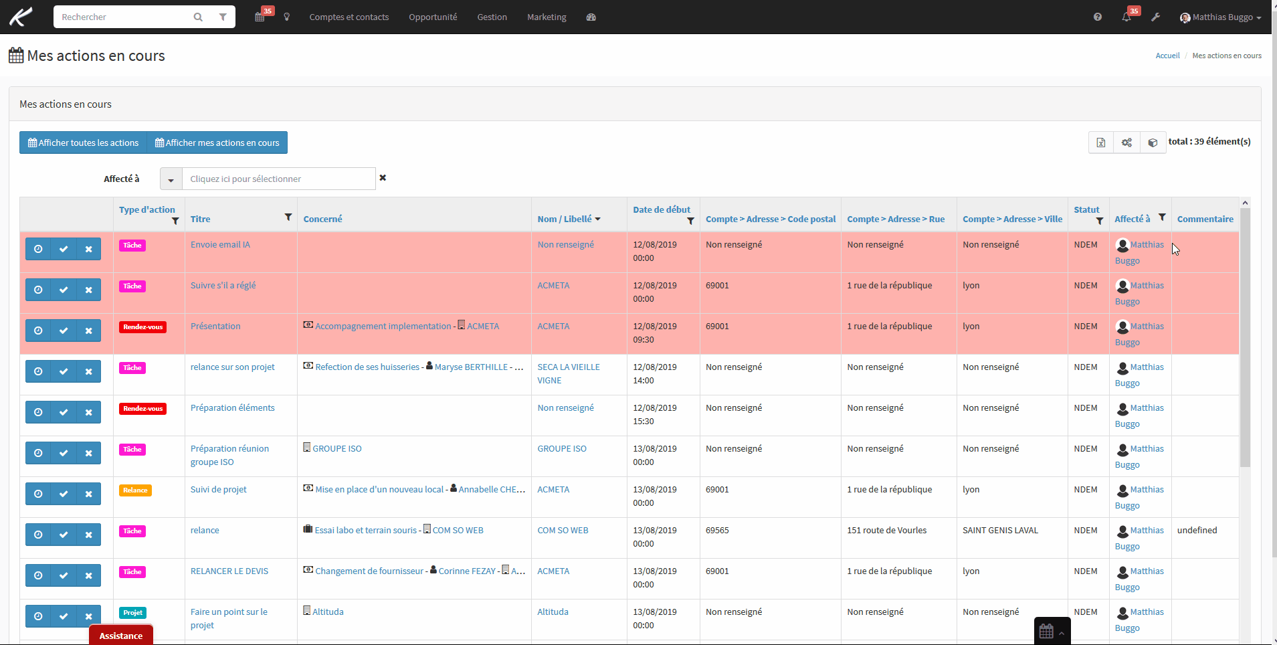Open the 'Comptes et contacts' menu
The width and height of the screenshot is (1277, 645).
349,17
